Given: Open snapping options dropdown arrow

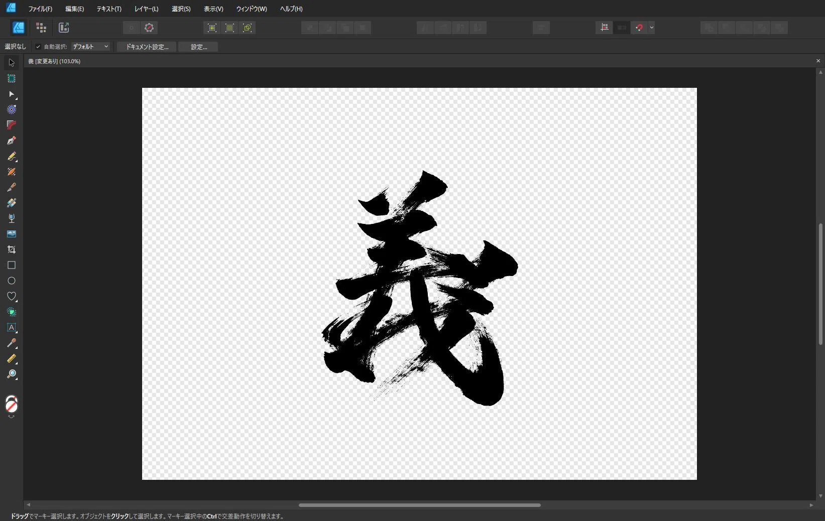Looking at the screenshot, I should click(x=651, y=28).
